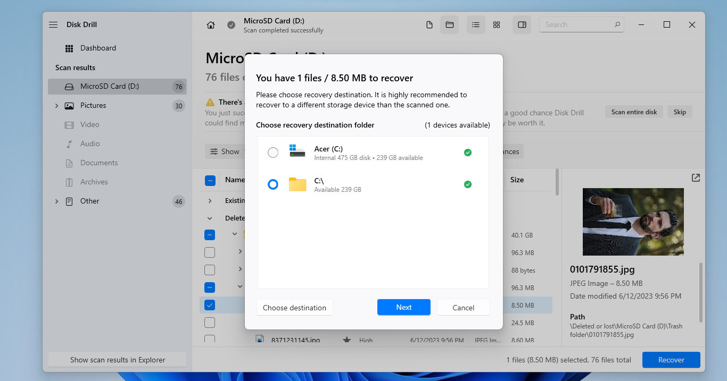Click the blue Recover button
The width and height of the screenshot is (727, 381).
[x=671, y=360]
